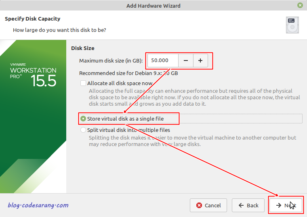
Task: Click the red X icon inside Cancel
Action: pos(199,205)
